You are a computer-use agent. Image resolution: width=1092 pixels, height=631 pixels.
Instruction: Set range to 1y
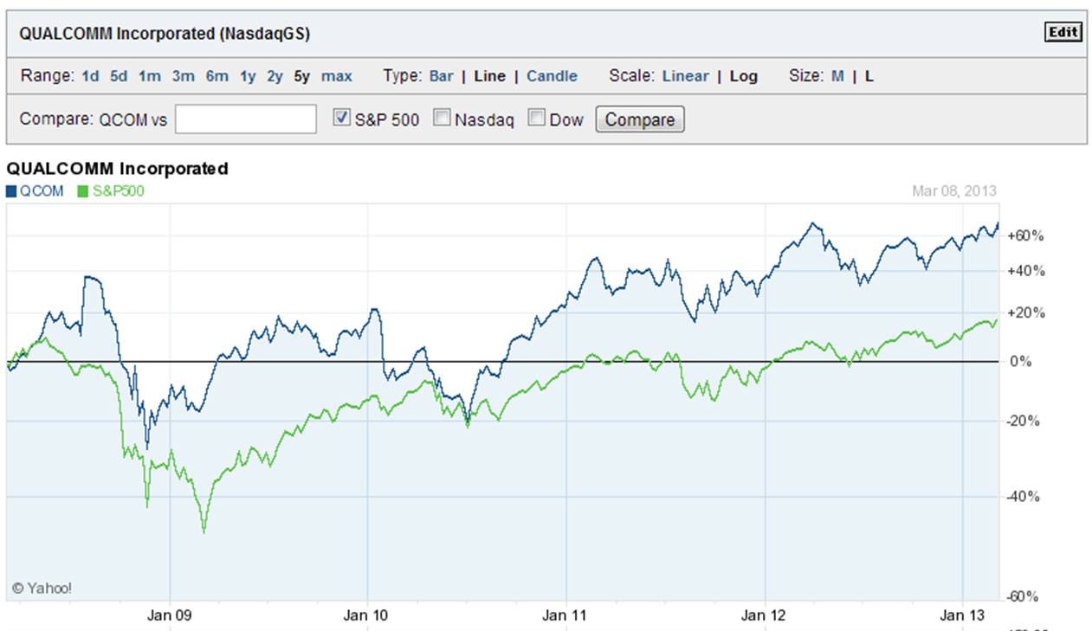[x=248, y=76]
